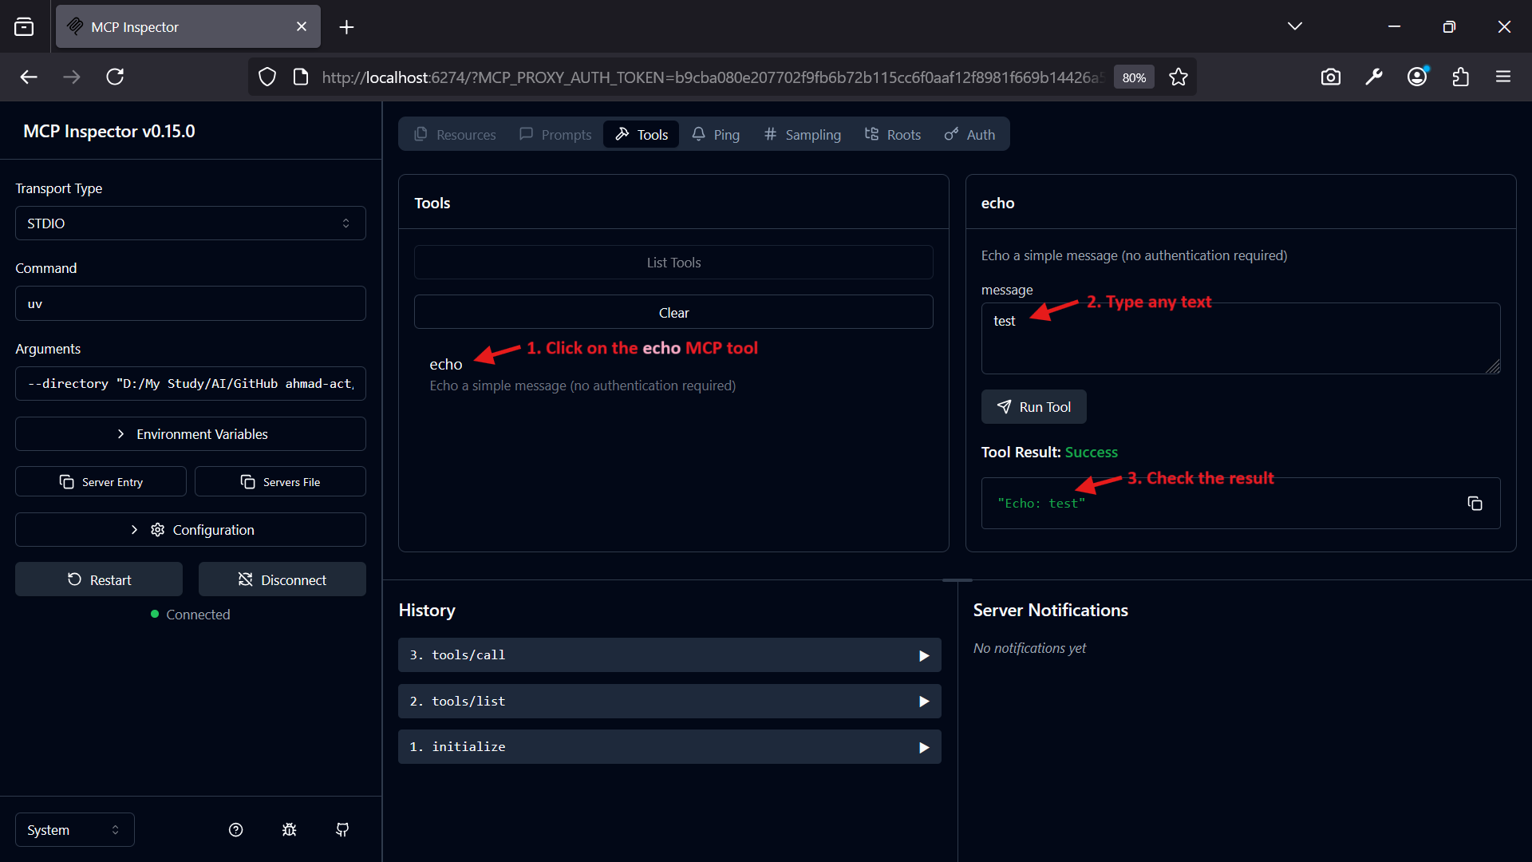Image resolution: width=1532 pixels, height=862 pixels.
Task: Focus the message text area
Action: point(1241,338)
